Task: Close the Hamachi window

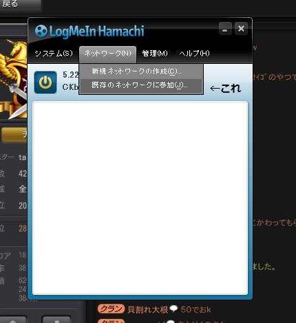Action: coord(241,29)
